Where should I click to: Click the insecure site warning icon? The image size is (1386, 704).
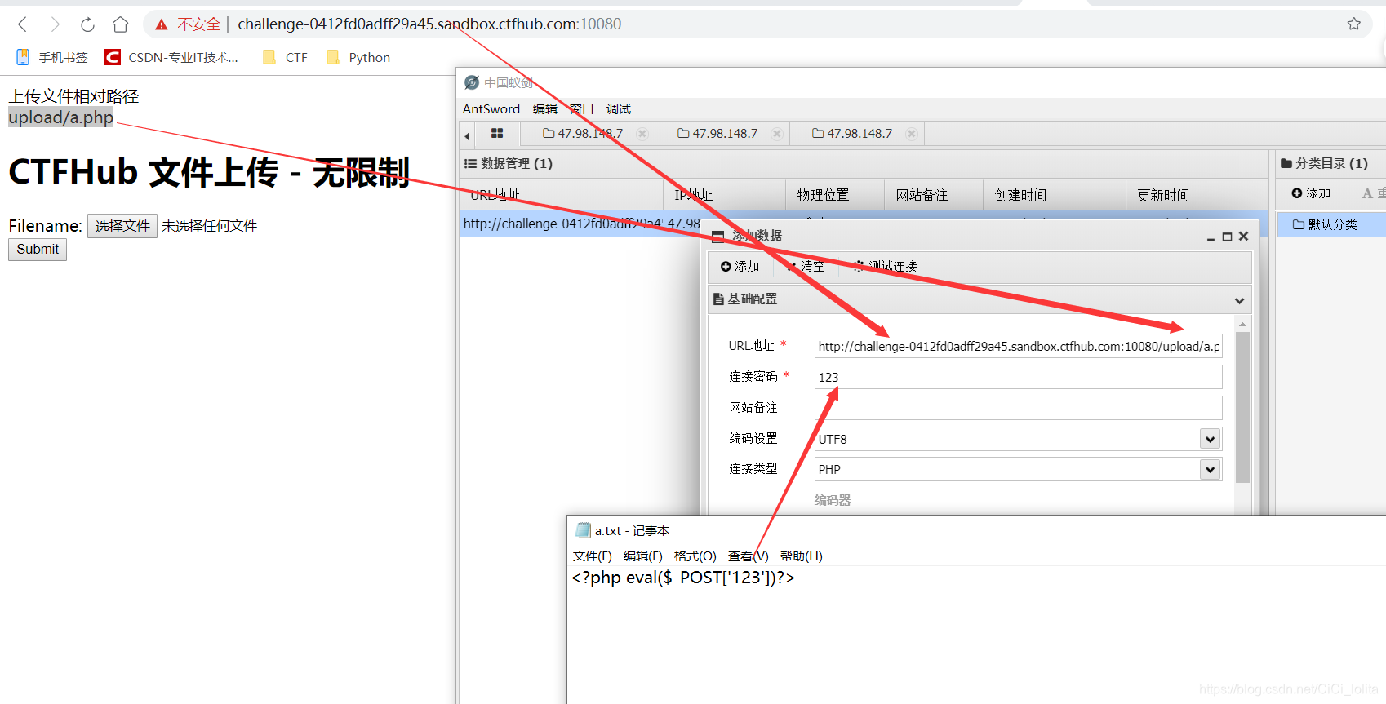click(x=162, y=24)
